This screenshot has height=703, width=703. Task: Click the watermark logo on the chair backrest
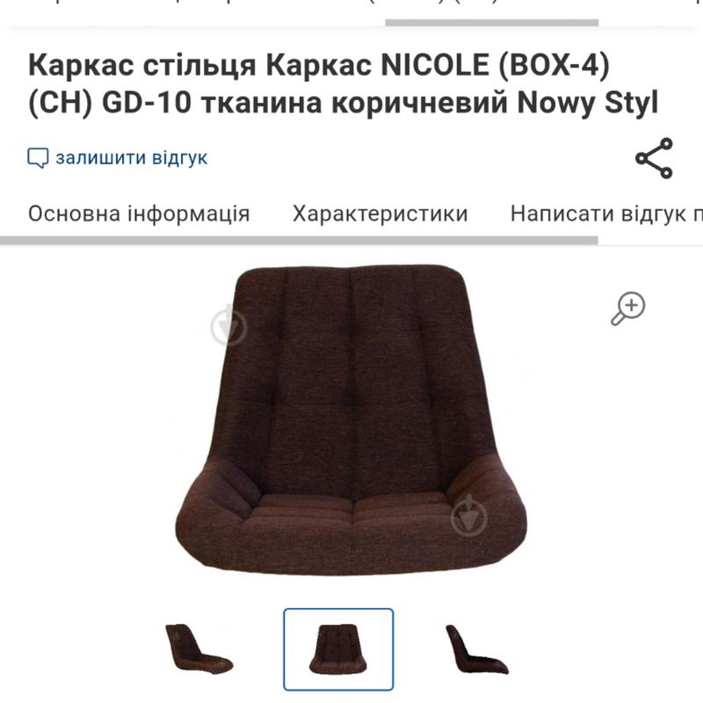[x=228, y=325]
